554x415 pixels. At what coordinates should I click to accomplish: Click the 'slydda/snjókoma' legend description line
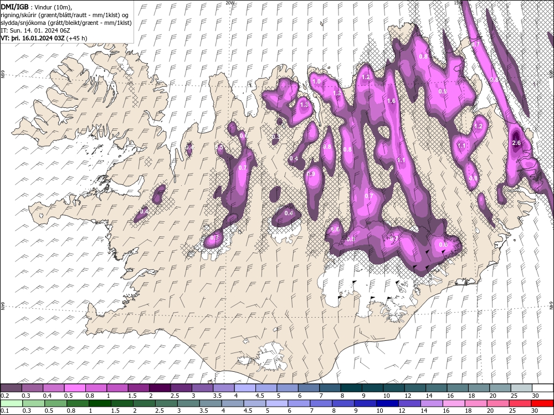(66, 23)
